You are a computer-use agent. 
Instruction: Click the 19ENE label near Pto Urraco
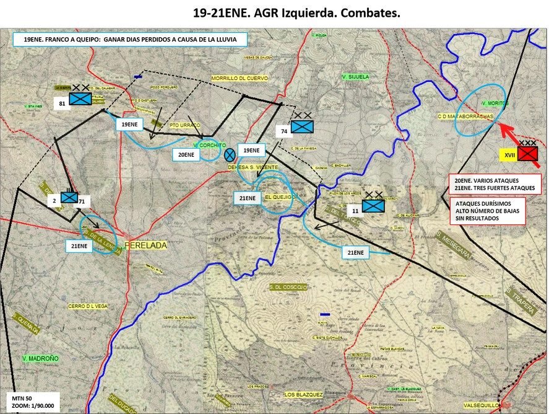(x=129, y=125)
